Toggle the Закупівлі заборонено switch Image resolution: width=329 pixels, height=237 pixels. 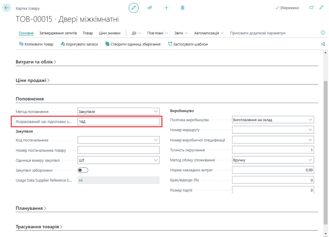click(83, 170)
